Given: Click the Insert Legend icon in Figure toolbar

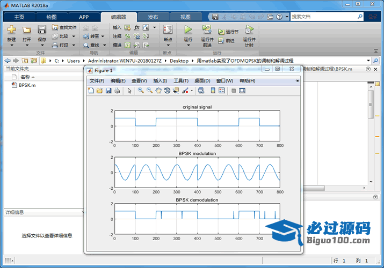Looking at the screenshot, I should [222, 91].
